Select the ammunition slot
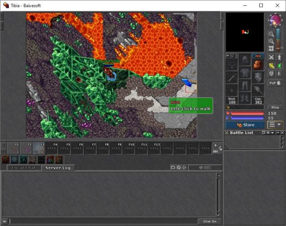 (x=258, y=90)
